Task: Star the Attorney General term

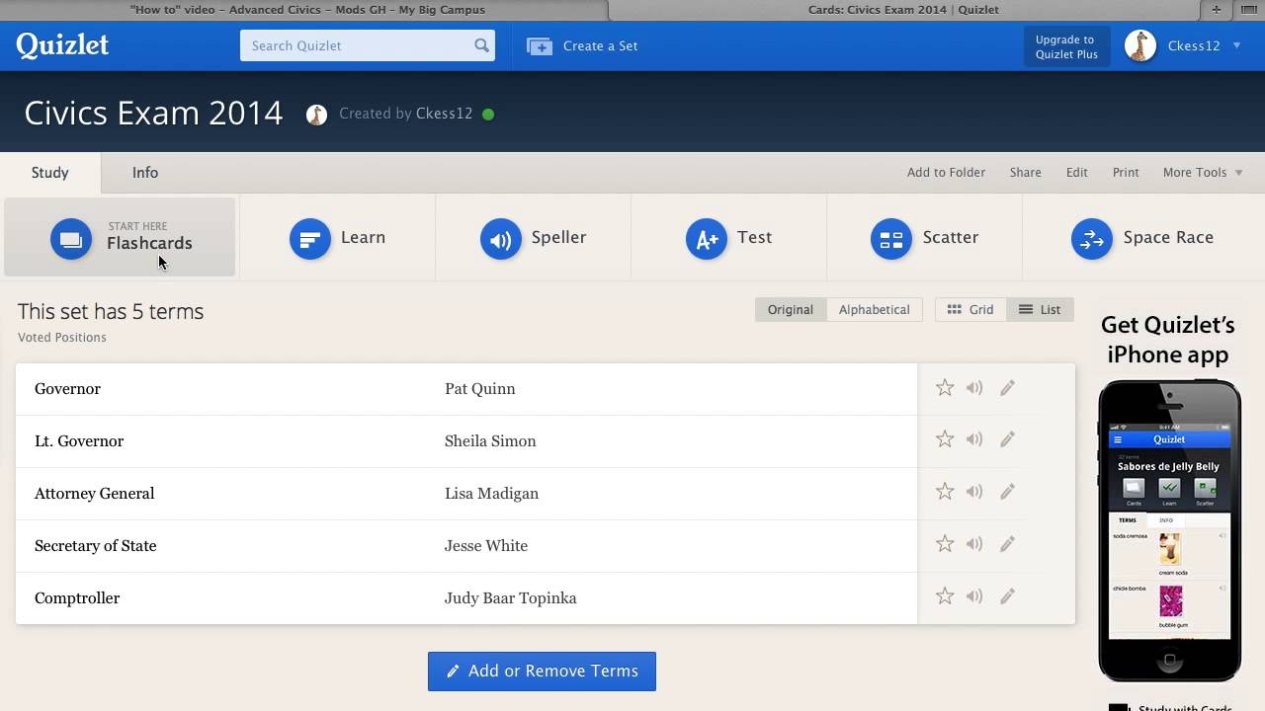Action: (x=945, y=492)
